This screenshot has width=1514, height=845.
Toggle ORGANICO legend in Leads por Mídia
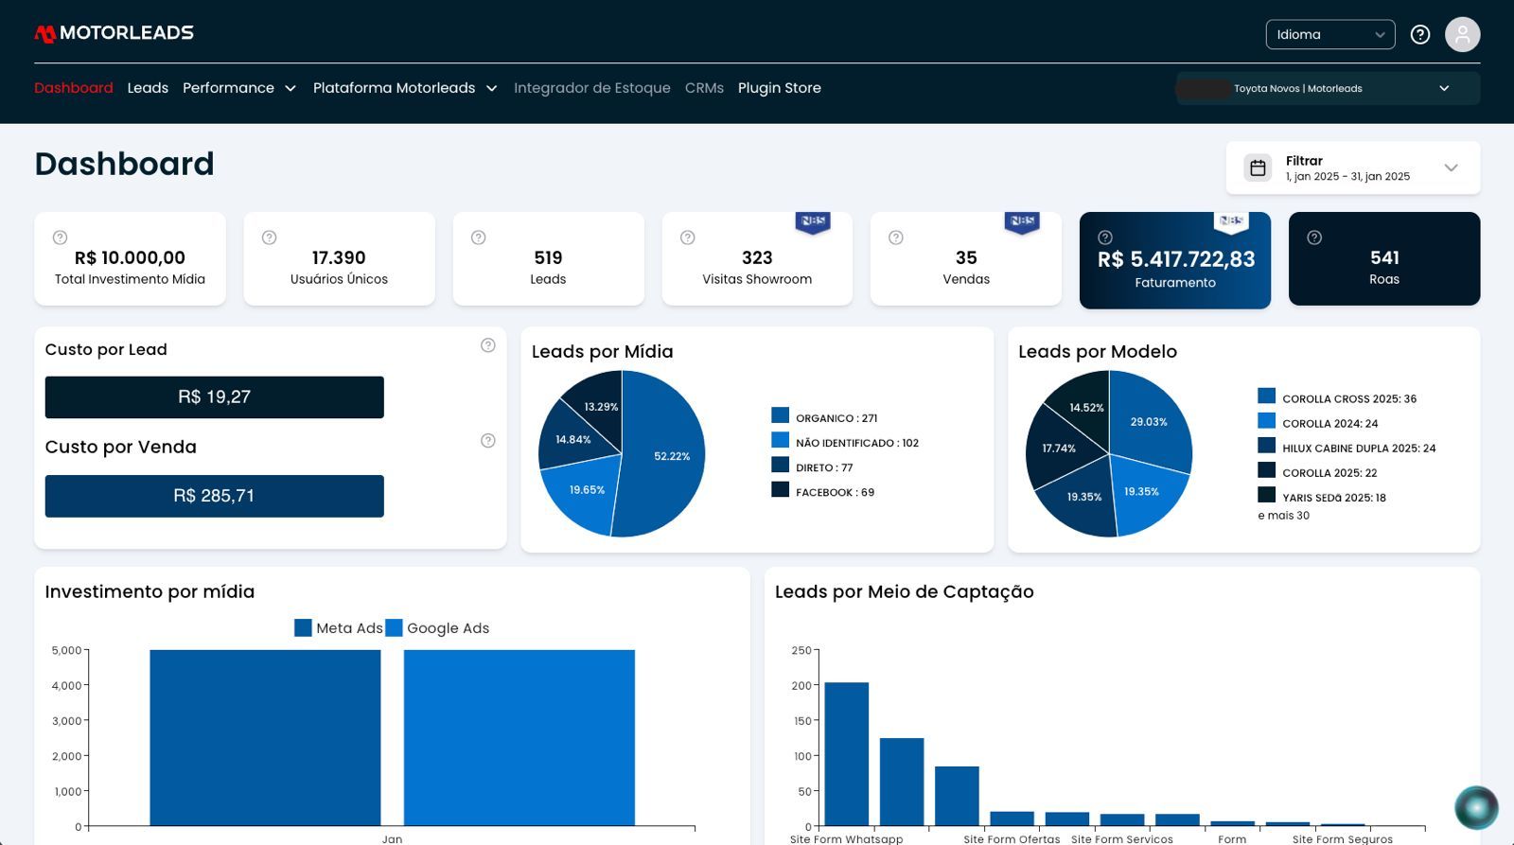(824, 417)
